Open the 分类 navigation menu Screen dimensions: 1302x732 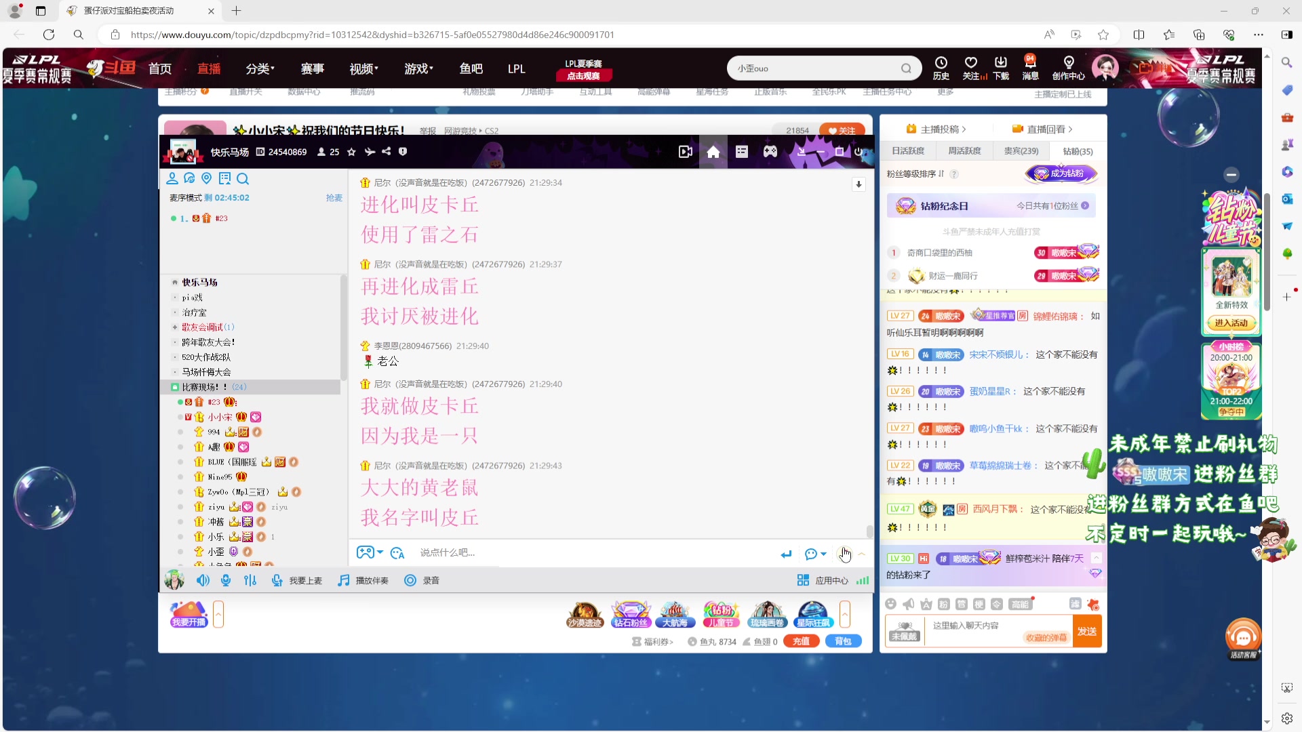tap(260, 68)
